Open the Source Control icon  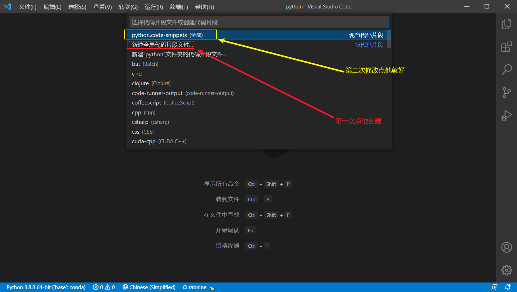click(506, 93)
